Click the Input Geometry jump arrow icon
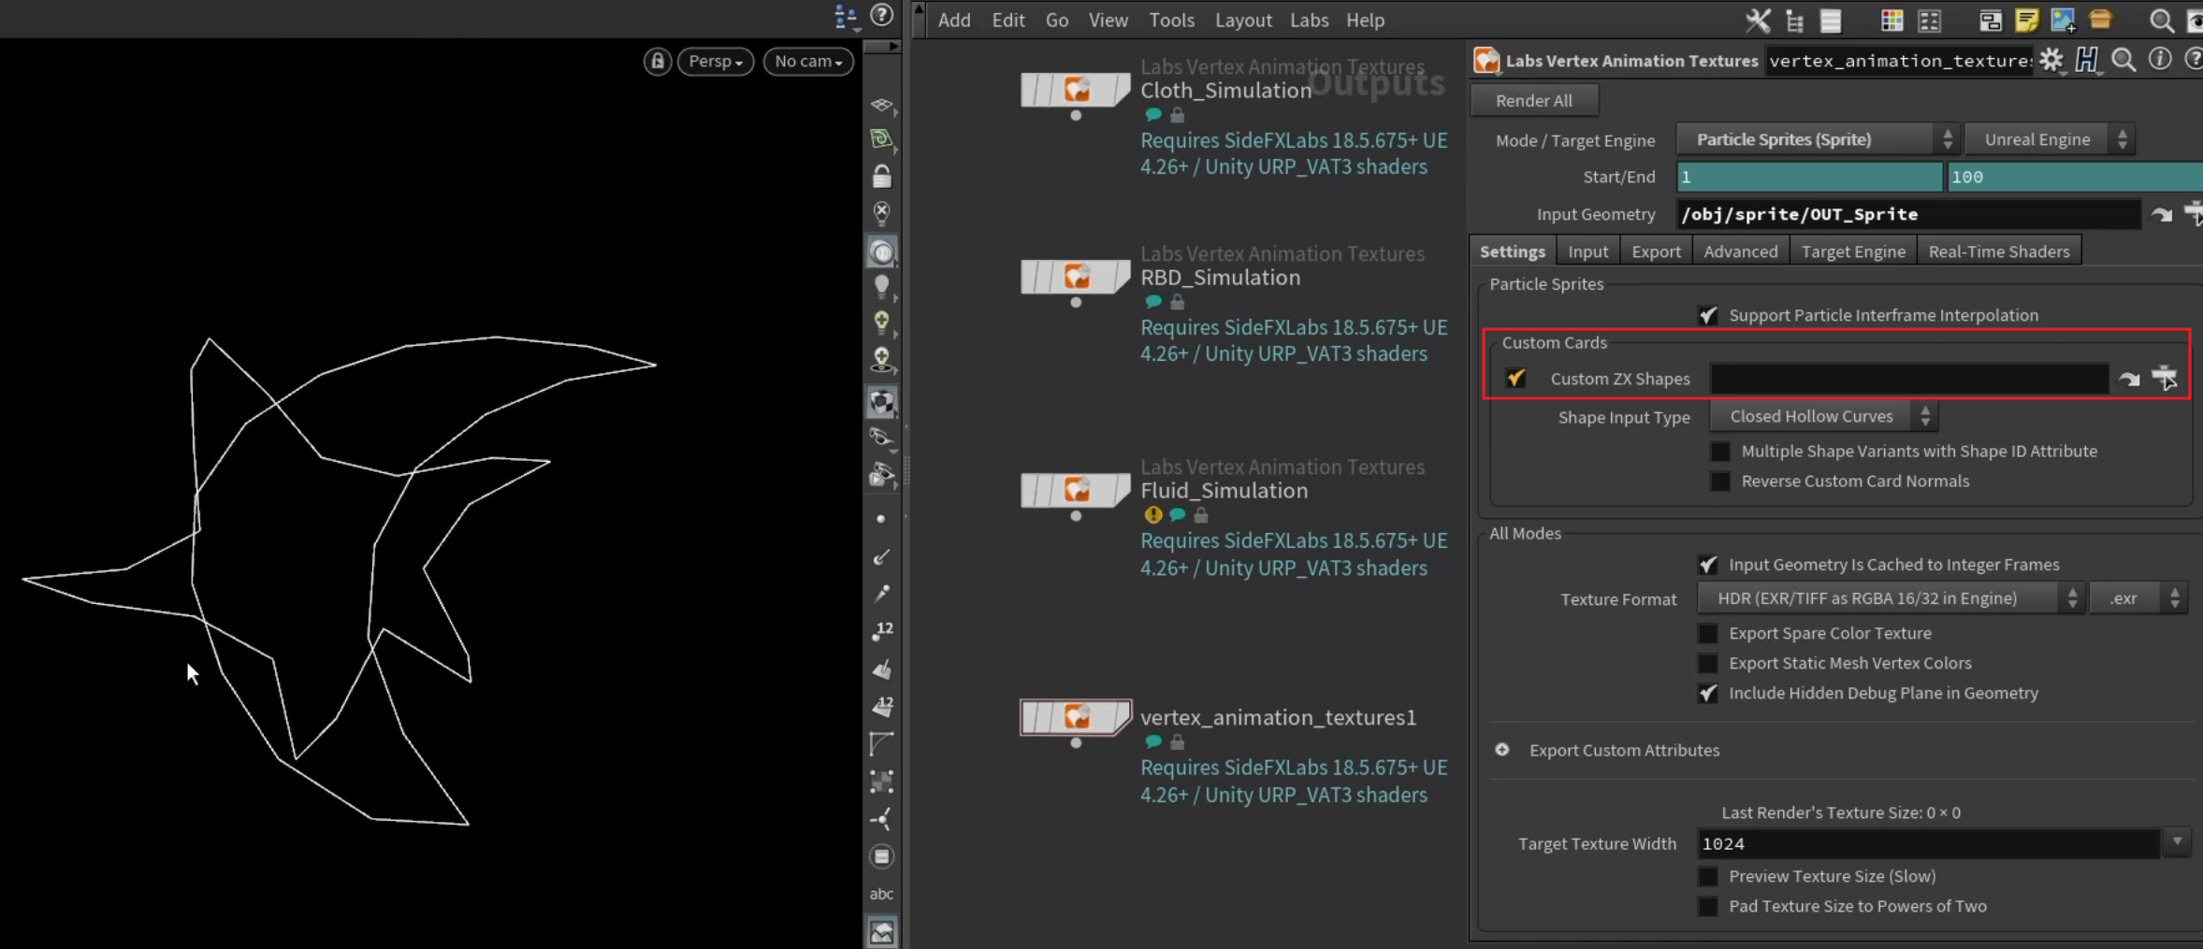 click(x=2161, y=215)
